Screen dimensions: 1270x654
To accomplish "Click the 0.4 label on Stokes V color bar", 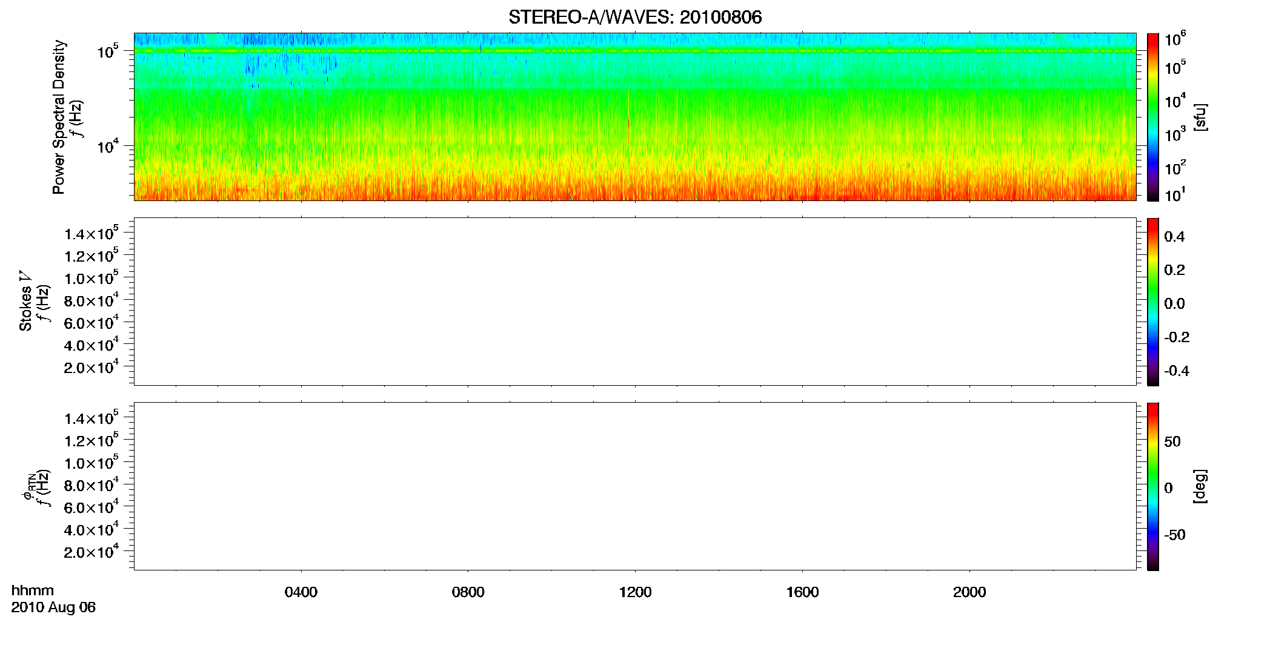I will coord(1174,237).
